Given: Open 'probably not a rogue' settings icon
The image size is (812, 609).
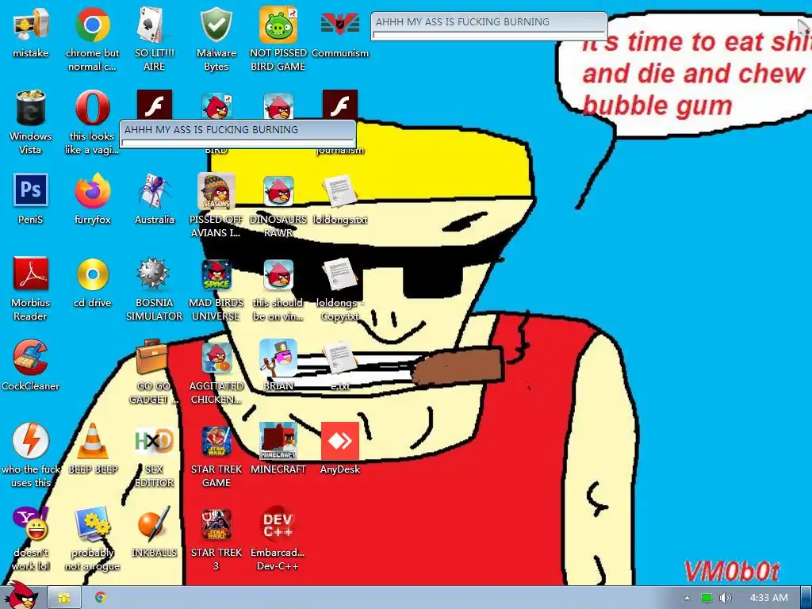Looking at the screenshot, I should 92,523.
